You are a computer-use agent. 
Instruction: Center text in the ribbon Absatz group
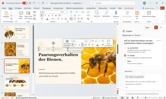(75, 19)
